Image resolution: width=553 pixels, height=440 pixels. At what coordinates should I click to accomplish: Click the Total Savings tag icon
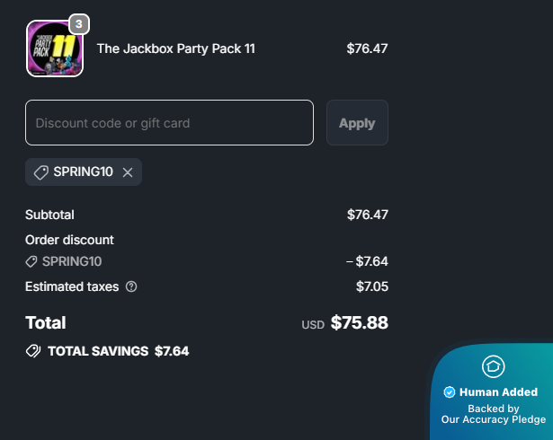(33, 351)
